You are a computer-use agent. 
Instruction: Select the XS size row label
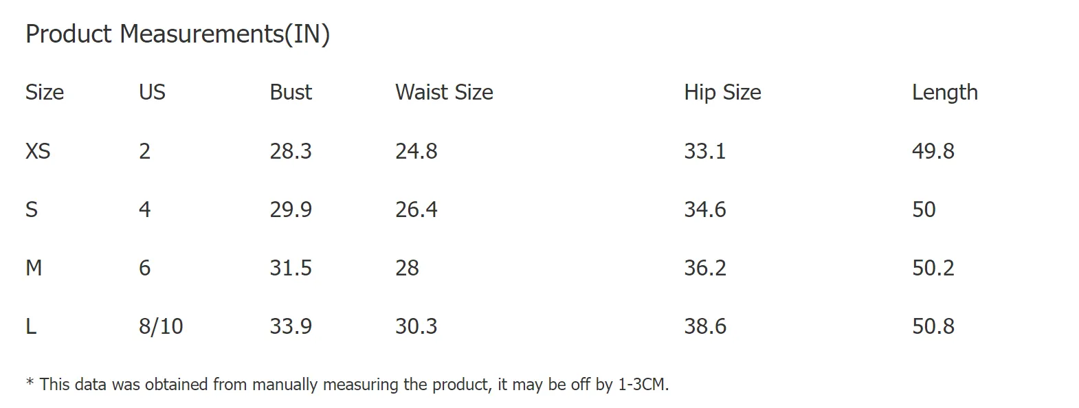point(38,151)
